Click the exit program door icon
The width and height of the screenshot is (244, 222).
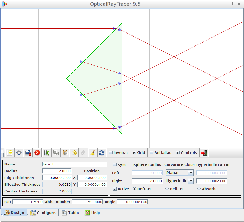(x=204, y=153)
